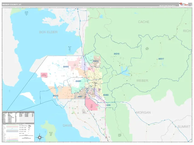Select the CACHE county label
Viewport: 194px width, 145px height.
(144, 22)
